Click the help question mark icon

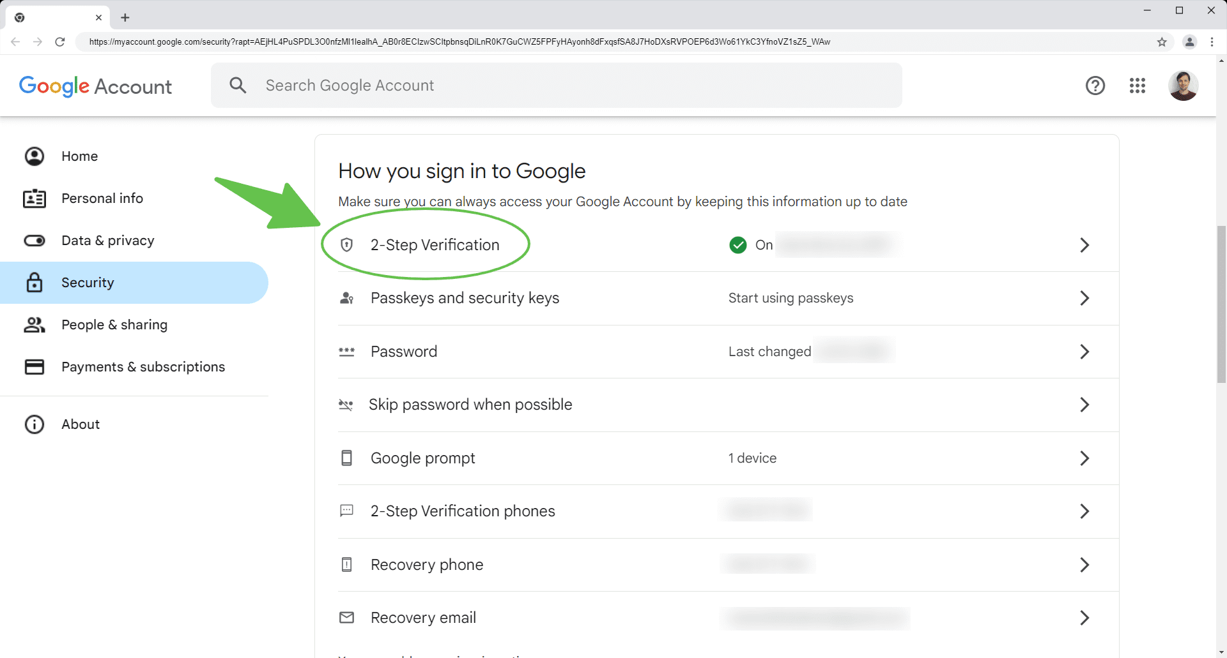(x=1095, y=86)
